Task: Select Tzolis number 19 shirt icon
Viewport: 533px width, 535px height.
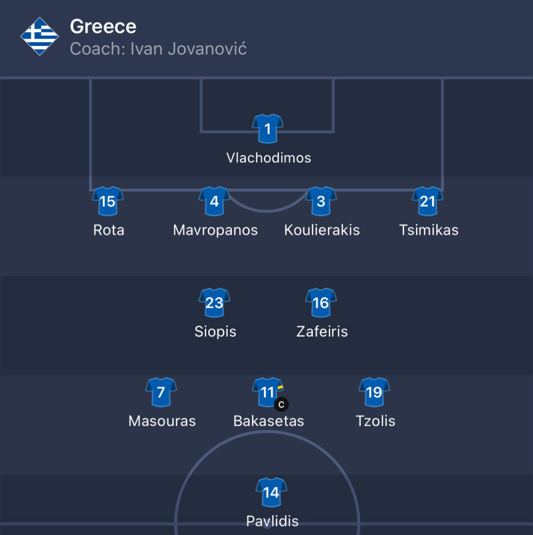Action: [374, 392]
